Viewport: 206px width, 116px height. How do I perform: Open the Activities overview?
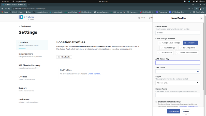(5, 2)
